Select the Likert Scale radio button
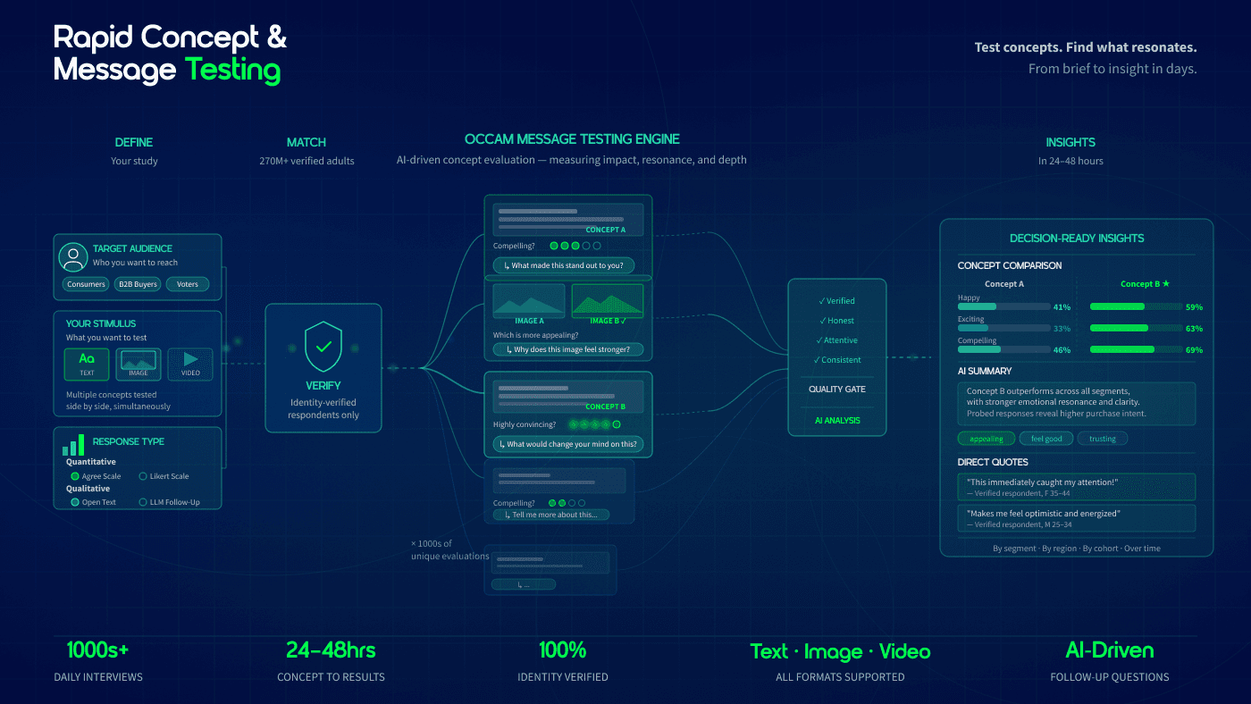Image resolution: width=1251 pixels, height=704 pixels. [143, 476]
